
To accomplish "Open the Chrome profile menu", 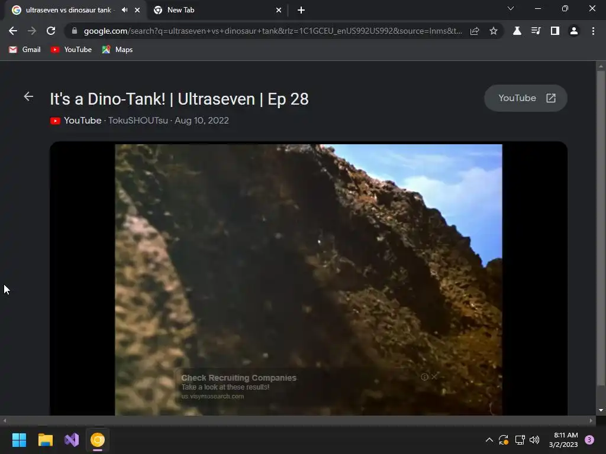I will [574, 31].
